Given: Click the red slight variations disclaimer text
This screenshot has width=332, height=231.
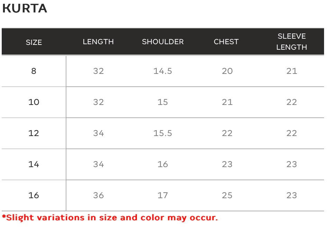Looking at the screenshot, I should [110, 218].
